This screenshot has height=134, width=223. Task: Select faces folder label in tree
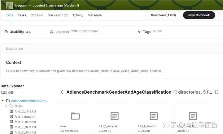[19, 106]
